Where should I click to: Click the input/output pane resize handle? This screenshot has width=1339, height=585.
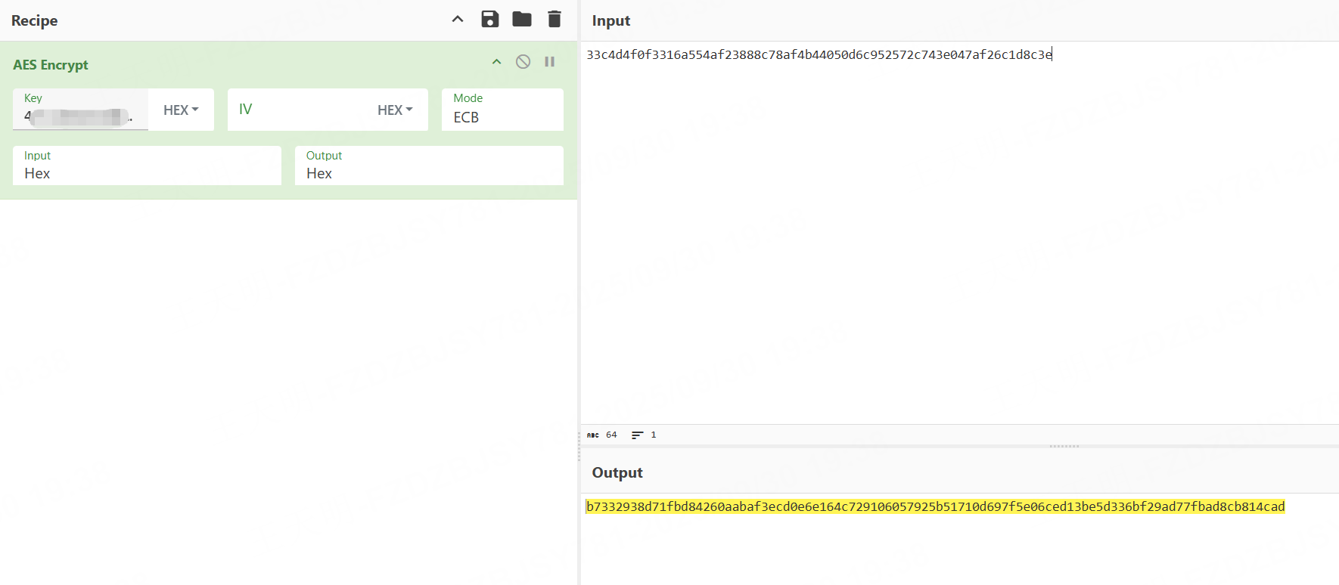tap(1064, 446)
